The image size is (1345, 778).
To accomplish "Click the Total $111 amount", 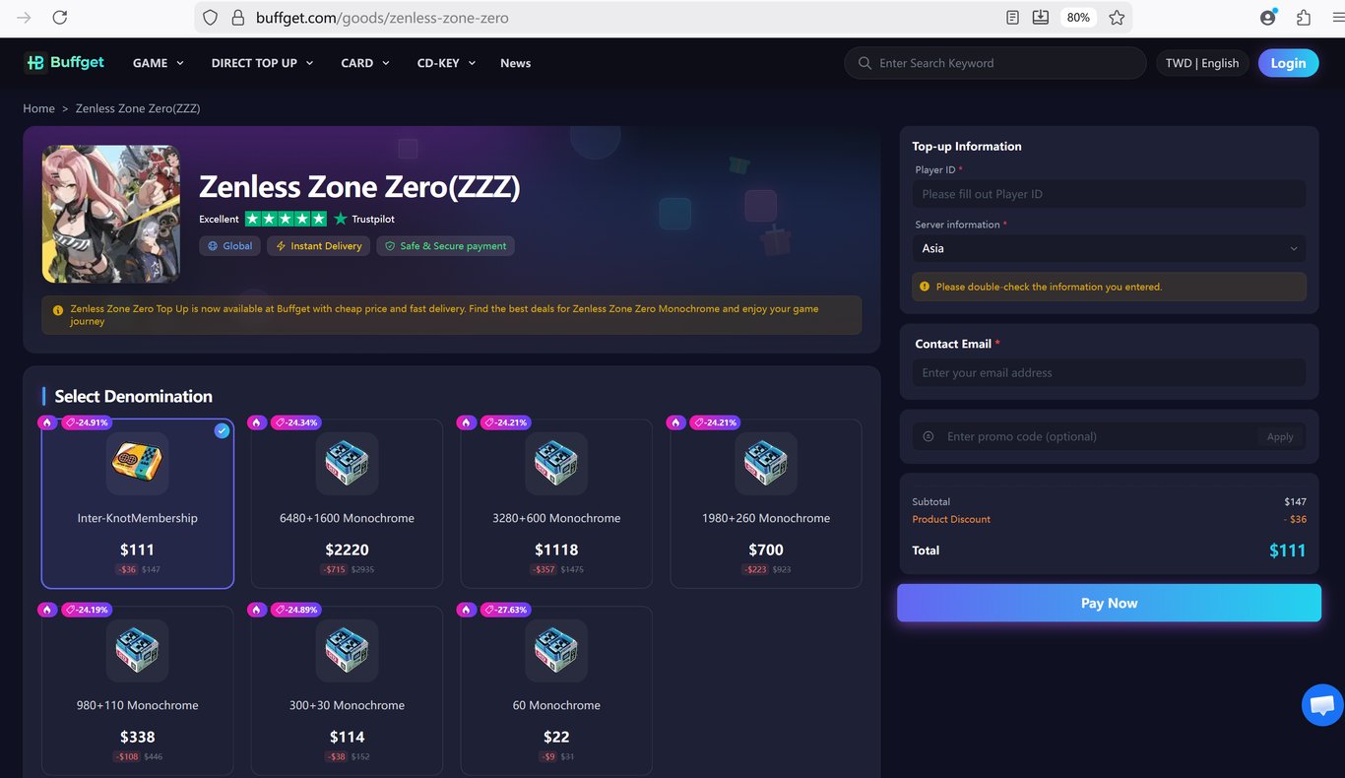I will [x=1287, y=551].
